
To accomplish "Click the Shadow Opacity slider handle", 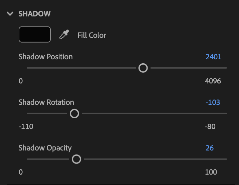I will click(x=76, y=159).
